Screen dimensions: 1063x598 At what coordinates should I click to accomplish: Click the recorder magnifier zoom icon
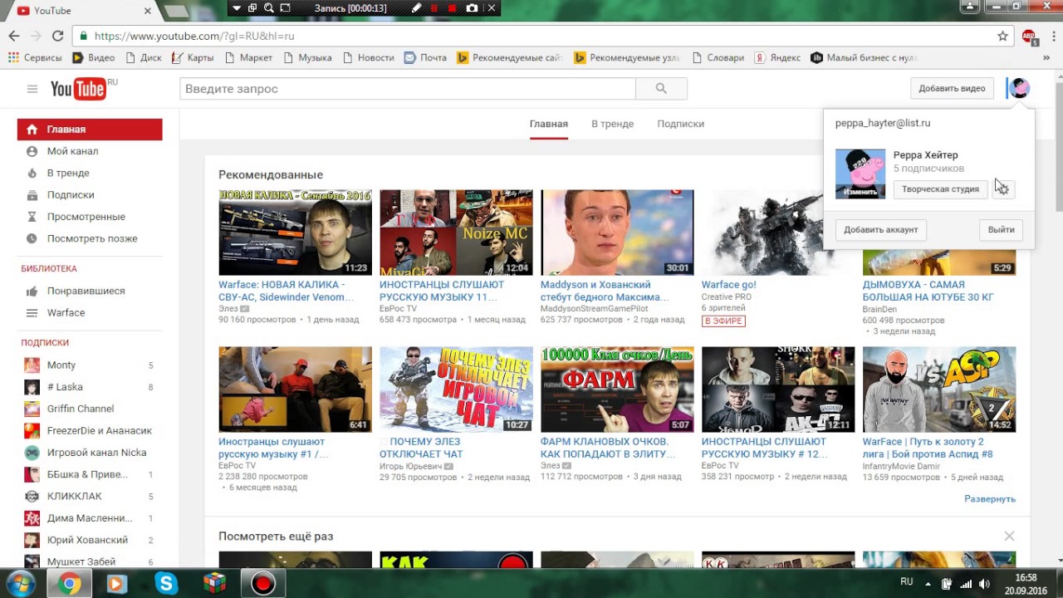click(268, 8)
